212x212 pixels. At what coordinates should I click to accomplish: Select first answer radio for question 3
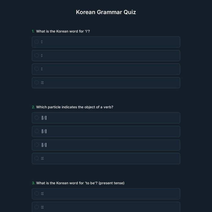click(x=37, y=193)
